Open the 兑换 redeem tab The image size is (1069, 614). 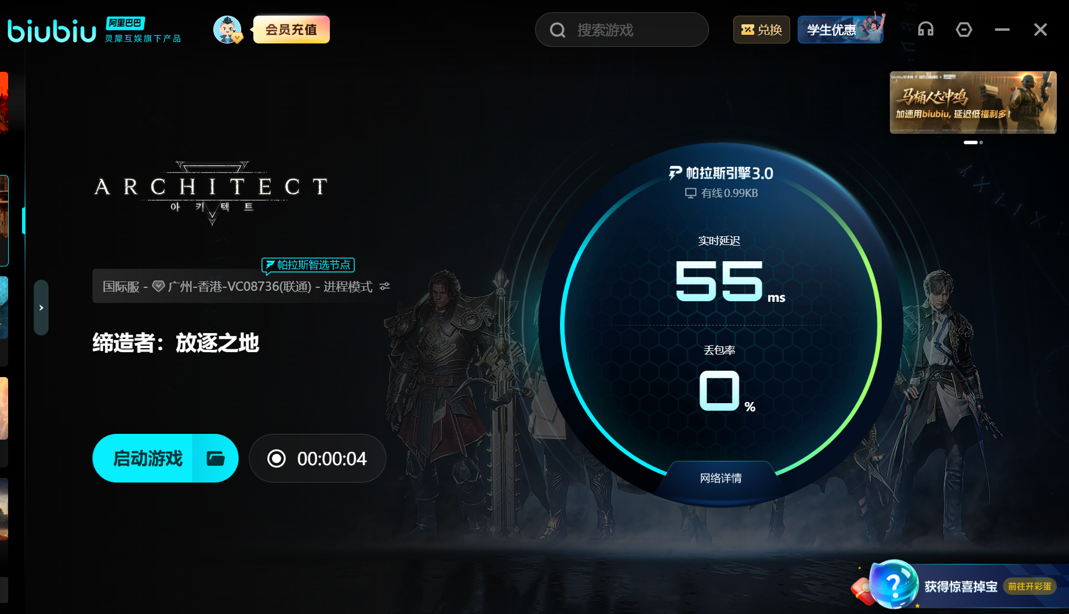tap(761, 30)
